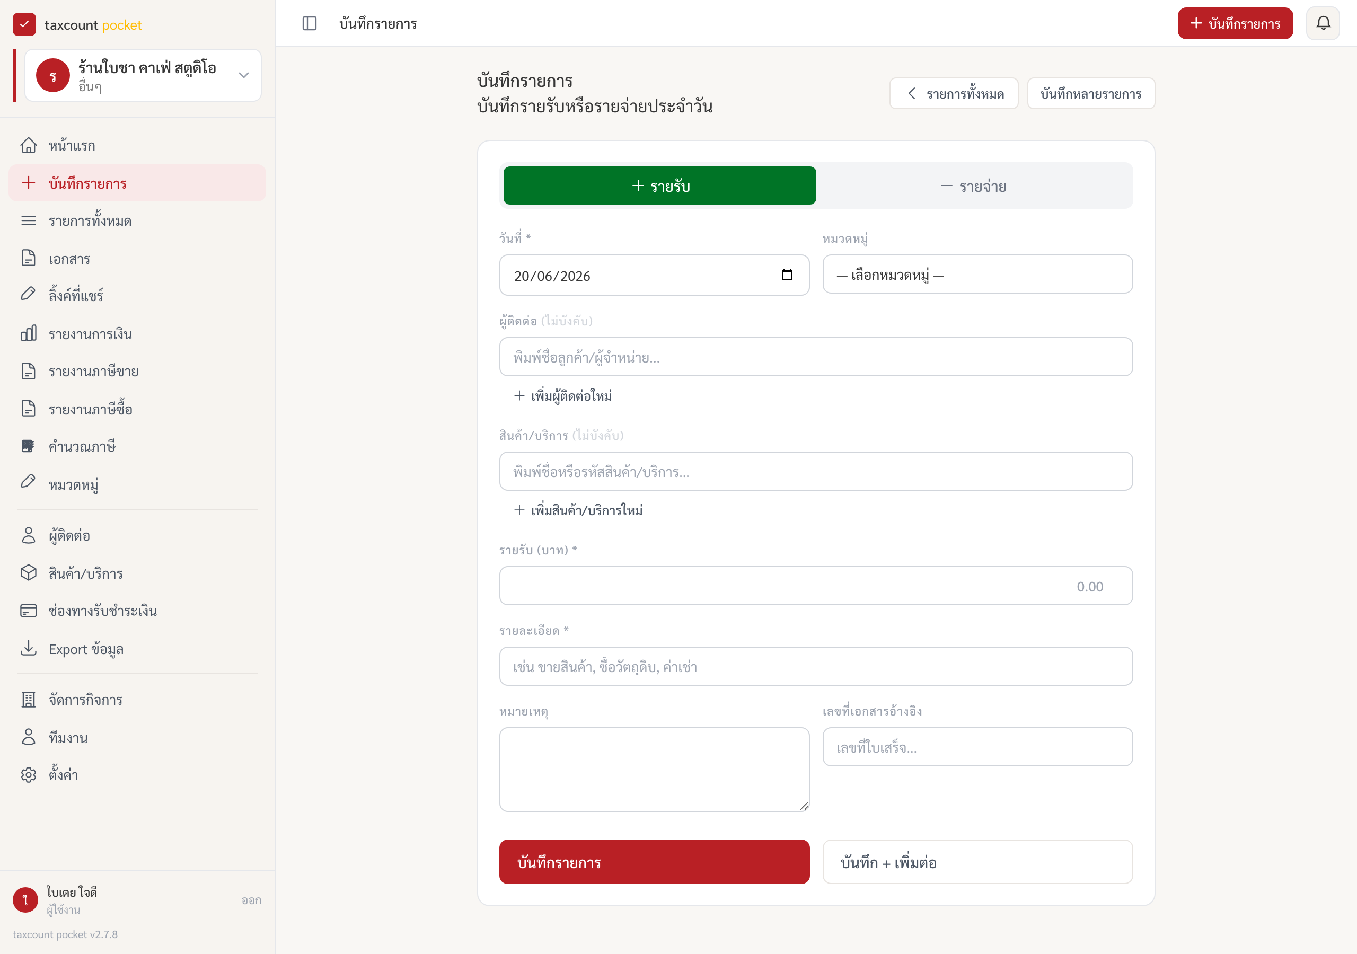The image size is (1357, 954).
Task: Open รายการทั้งหมด list icon in sidebar
Action: (29, 220)
